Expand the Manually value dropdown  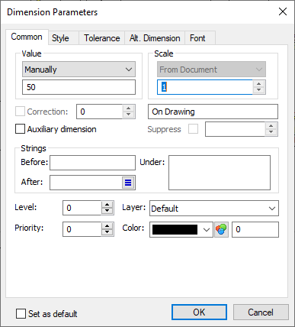pyautogui.click(x=79, y=70)
